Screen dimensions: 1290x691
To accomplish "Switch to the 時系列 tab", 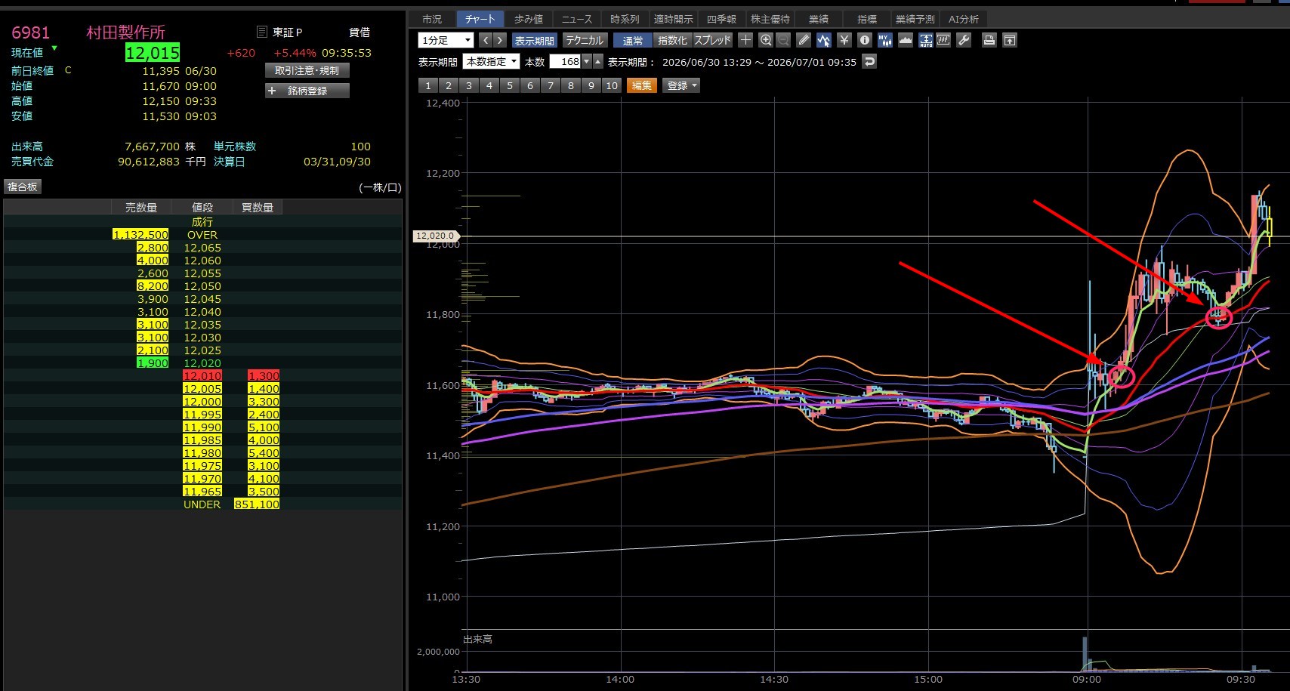I will pos(625,19).
